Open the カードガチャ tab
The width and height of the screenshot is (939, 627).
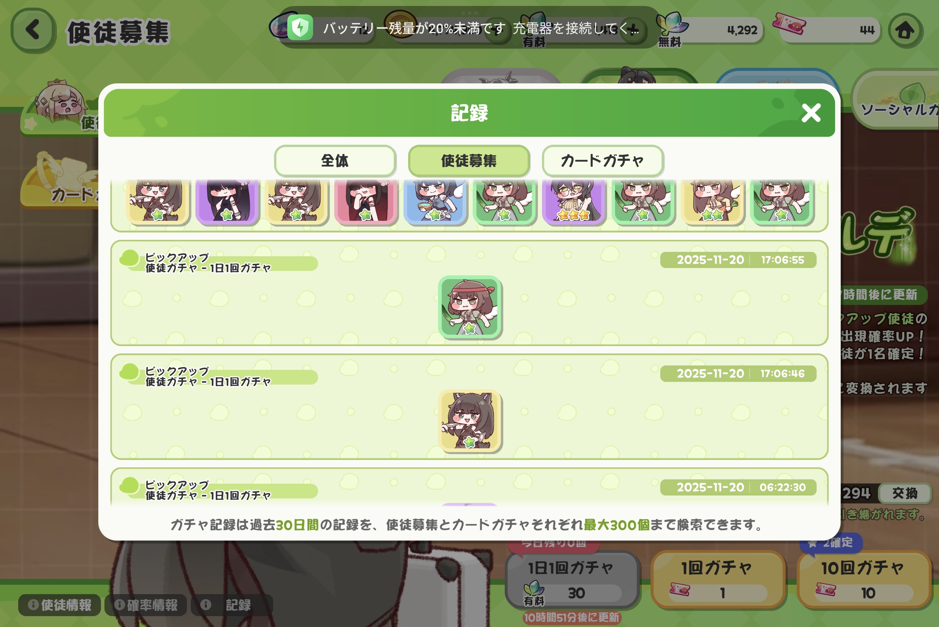[x=603, y=161]
